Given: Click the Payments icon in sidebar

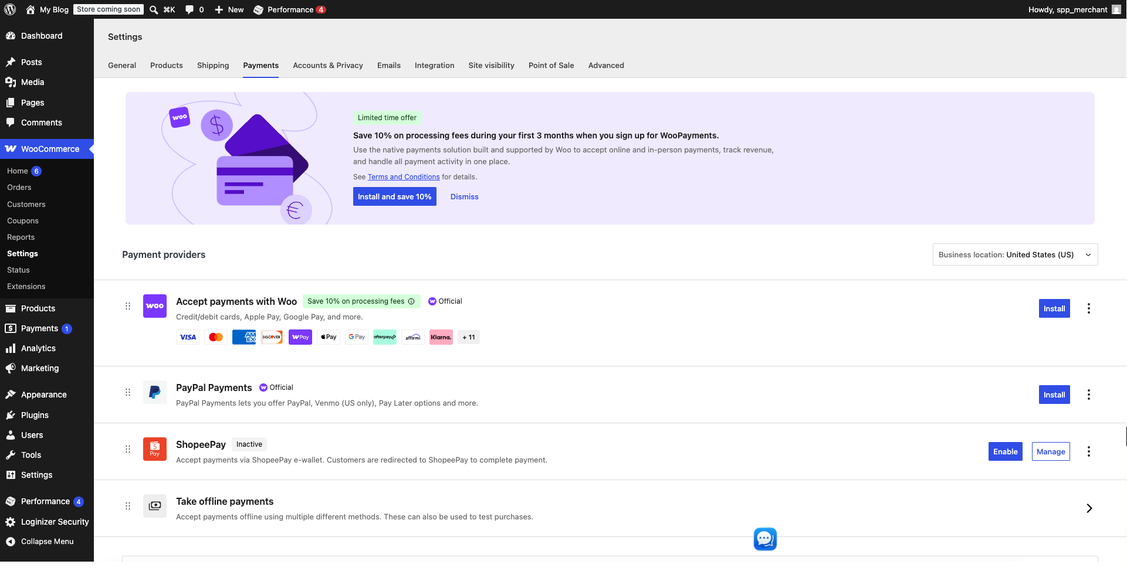Looking at the screenshot, I should [x=11, y=328].
